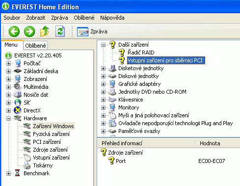This screenshot has height=186, width=240.
Task: Select Vstupní zařízení pro sběrnici PCI
Action: 166,60
